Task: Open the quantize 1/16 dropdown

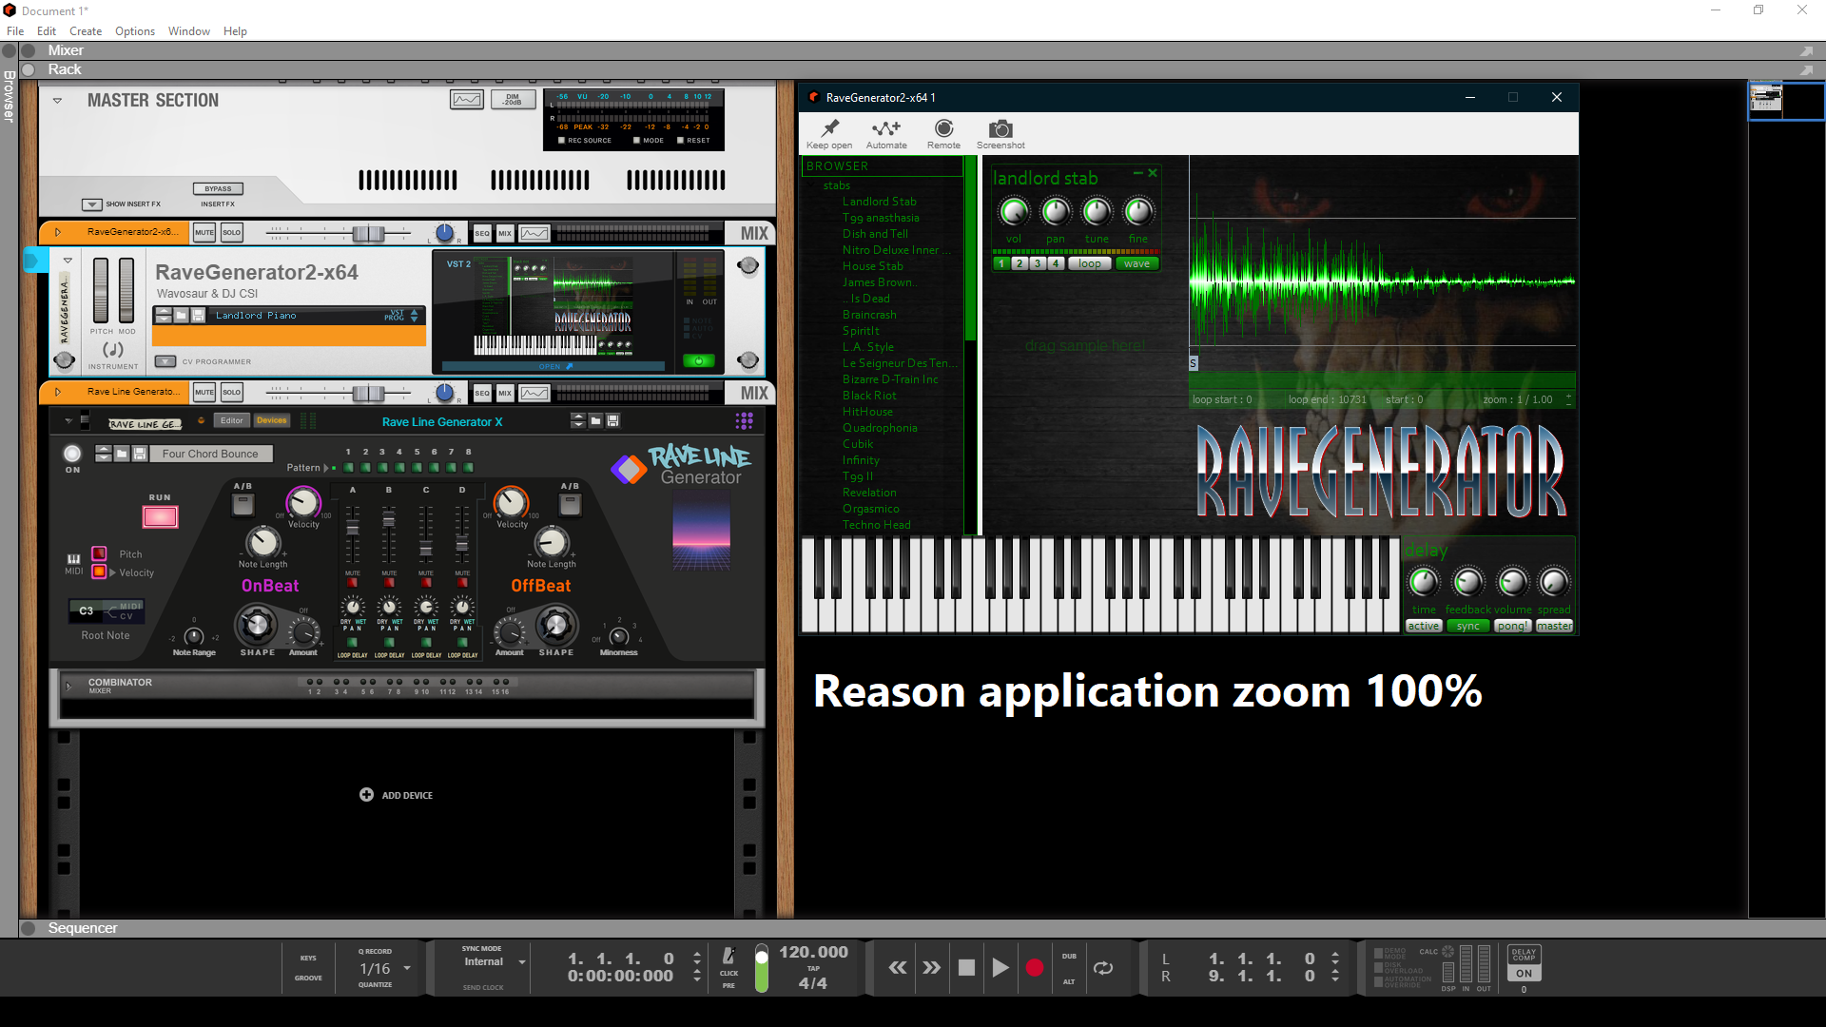Action: tap(407, 968)
